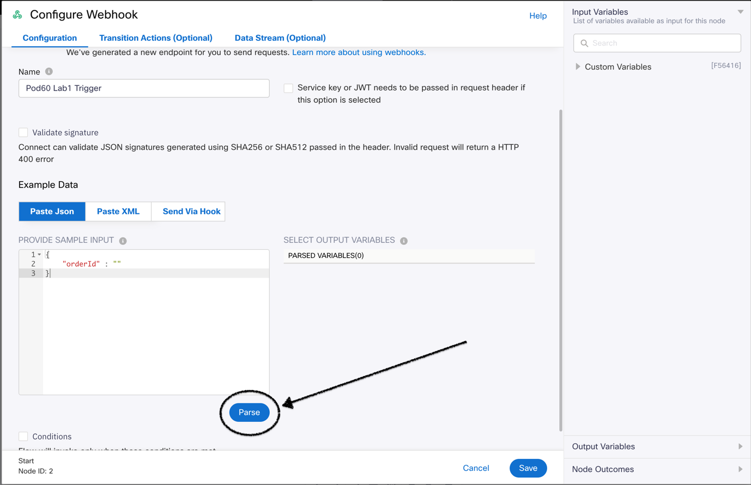Screen dimensions: 751x485
Task: Open the Data Stream (Optional) tab
Action: 280,38
